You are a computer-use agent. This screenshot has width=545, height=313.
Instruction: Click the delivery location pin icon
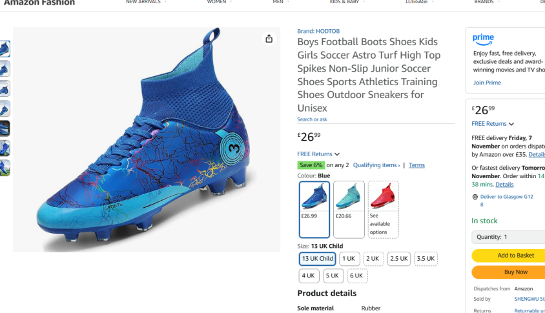[x=475, y=197]
